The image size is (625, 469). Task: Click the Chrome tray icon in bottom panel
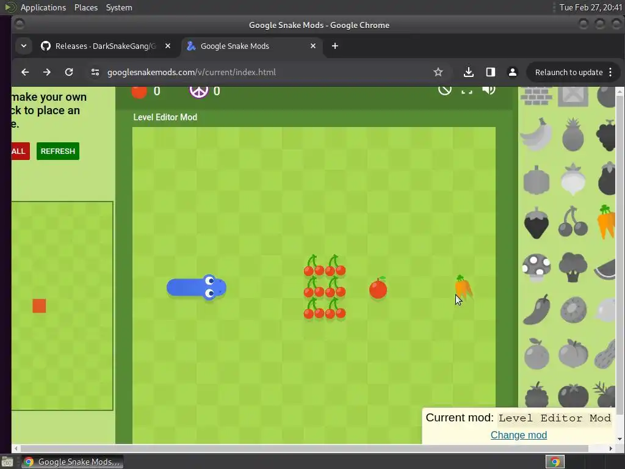[555, 462]
